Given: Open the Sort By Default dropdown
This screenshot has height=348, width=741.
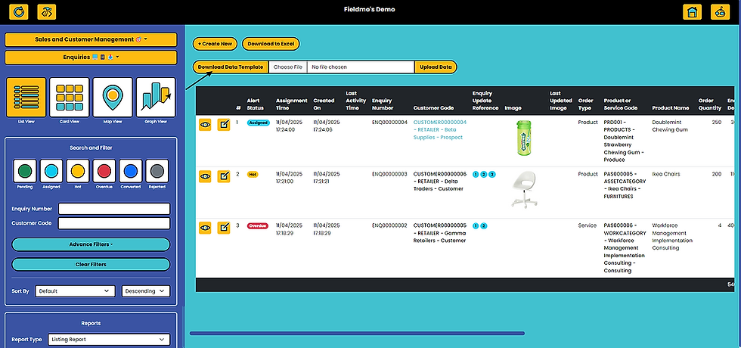Looking at the screenshot, I should click(x=75, y=291).
